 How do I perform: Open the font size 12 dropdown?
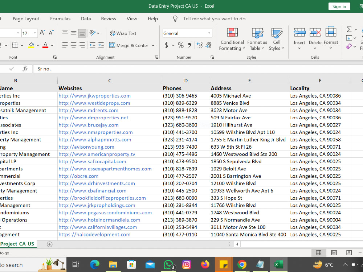[35, 33]
